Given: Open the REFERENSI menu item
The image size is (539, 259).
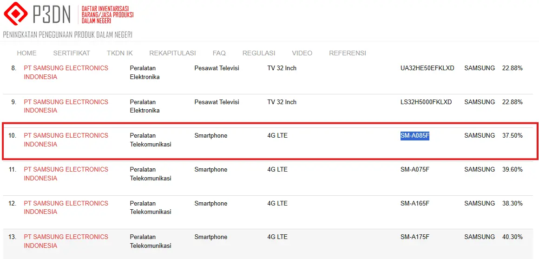Looking at the screenshot, I should click(x=348, y=53).
